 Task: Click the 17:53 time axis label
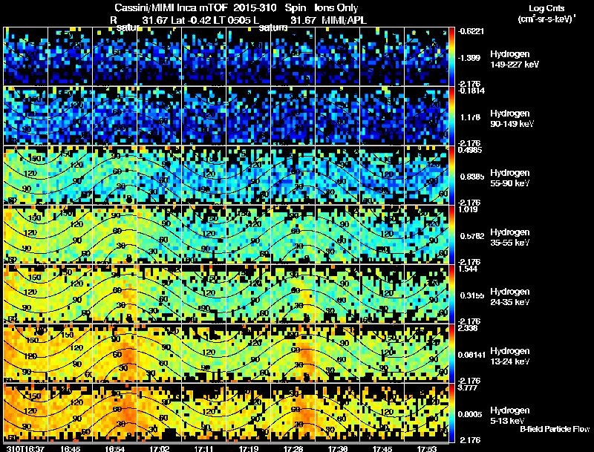pyautogui.click(x=426, y=449)
